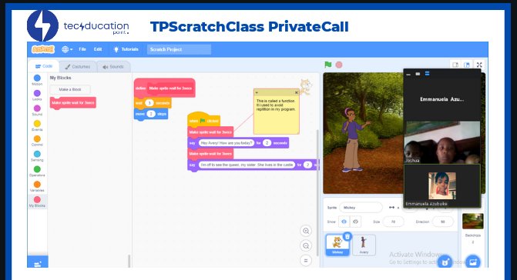Viewport: 517px width, 280px height.
Task: Collapse the yellow comment with its arrow
Action: [257, 92]
